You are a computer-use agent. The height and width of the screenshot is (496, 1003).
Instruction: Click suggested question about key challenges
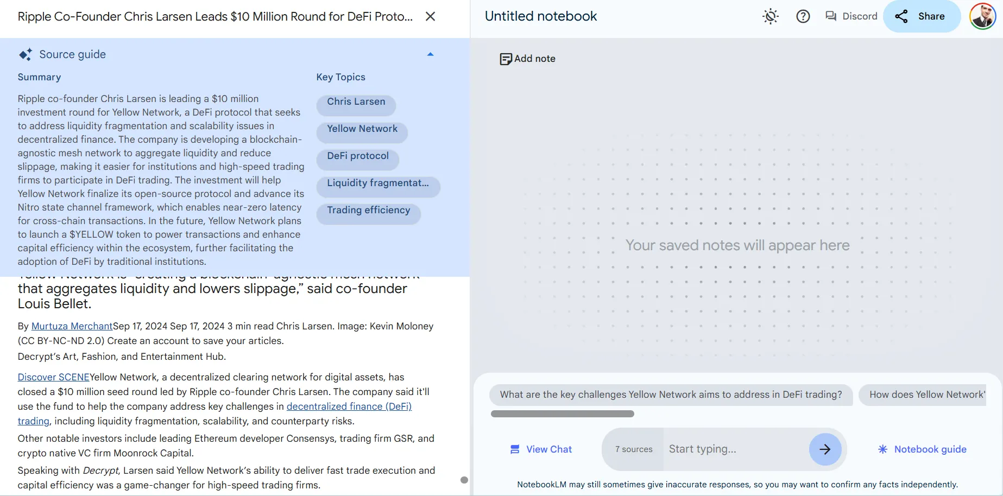(671, 395)
